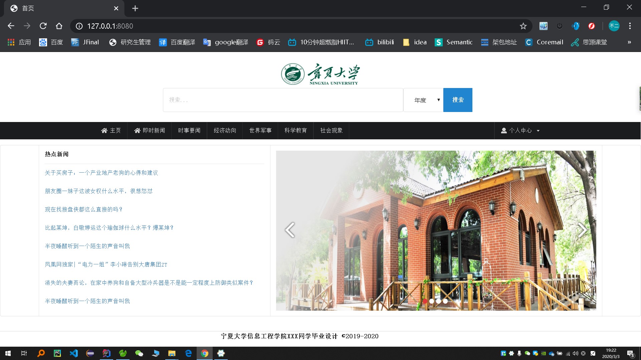Open the Baidu Translate bookmark
This screenshot has height=360, width=641.
point(177,42)
